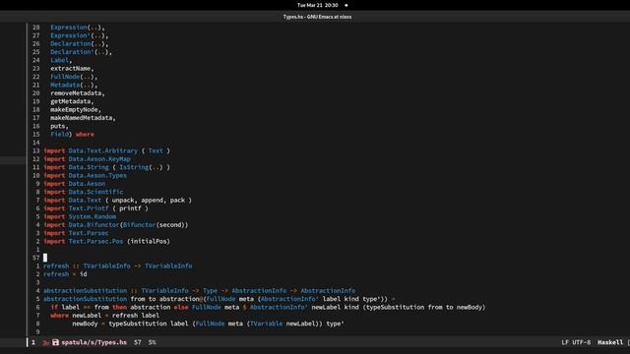Click 'refresh :: TVariableInfo -> TVariableInfo' signature
This screenshot has width=630, height=354.
[x=118, y=266]
